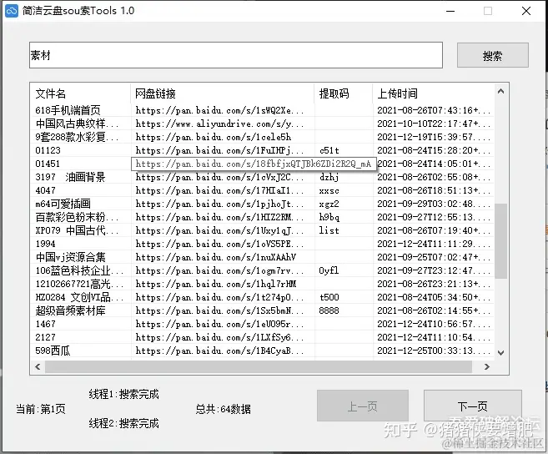Click the vertical scrollbar down arrow
This screenshot has height=454, width=548.
pos(500,352)
